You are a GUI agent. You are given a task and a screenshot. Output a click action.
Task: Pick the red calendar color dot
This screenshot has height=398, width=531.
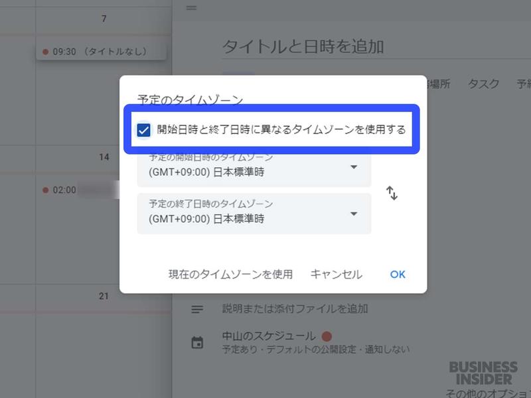pos(327,336)
